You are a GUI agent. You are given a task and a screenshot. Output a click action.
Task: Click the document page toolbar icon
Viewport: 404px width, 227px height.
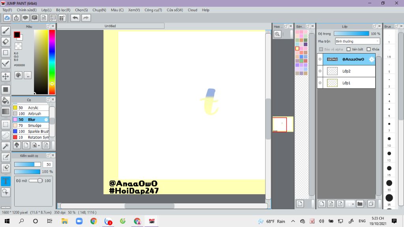coord(43,18)
